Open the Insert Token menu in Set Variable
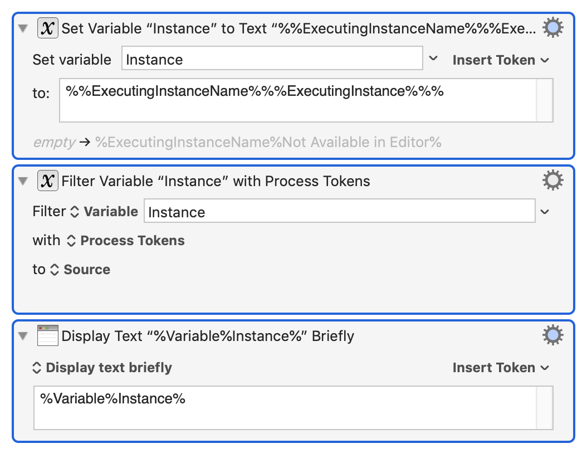 501,60
